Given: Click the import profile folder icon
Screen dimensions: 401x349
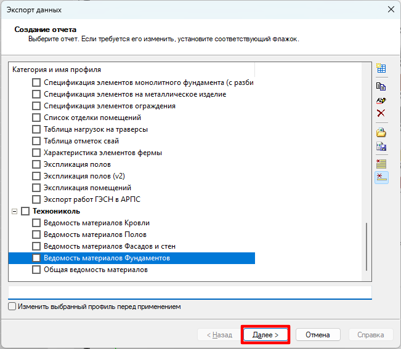Looking at the screenshot, I should [381, 132].
